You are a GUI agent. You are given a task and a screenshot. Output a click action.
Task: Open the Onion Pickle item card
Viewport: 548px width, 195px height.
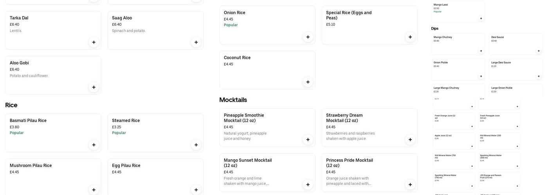click(x=458, y=69)
